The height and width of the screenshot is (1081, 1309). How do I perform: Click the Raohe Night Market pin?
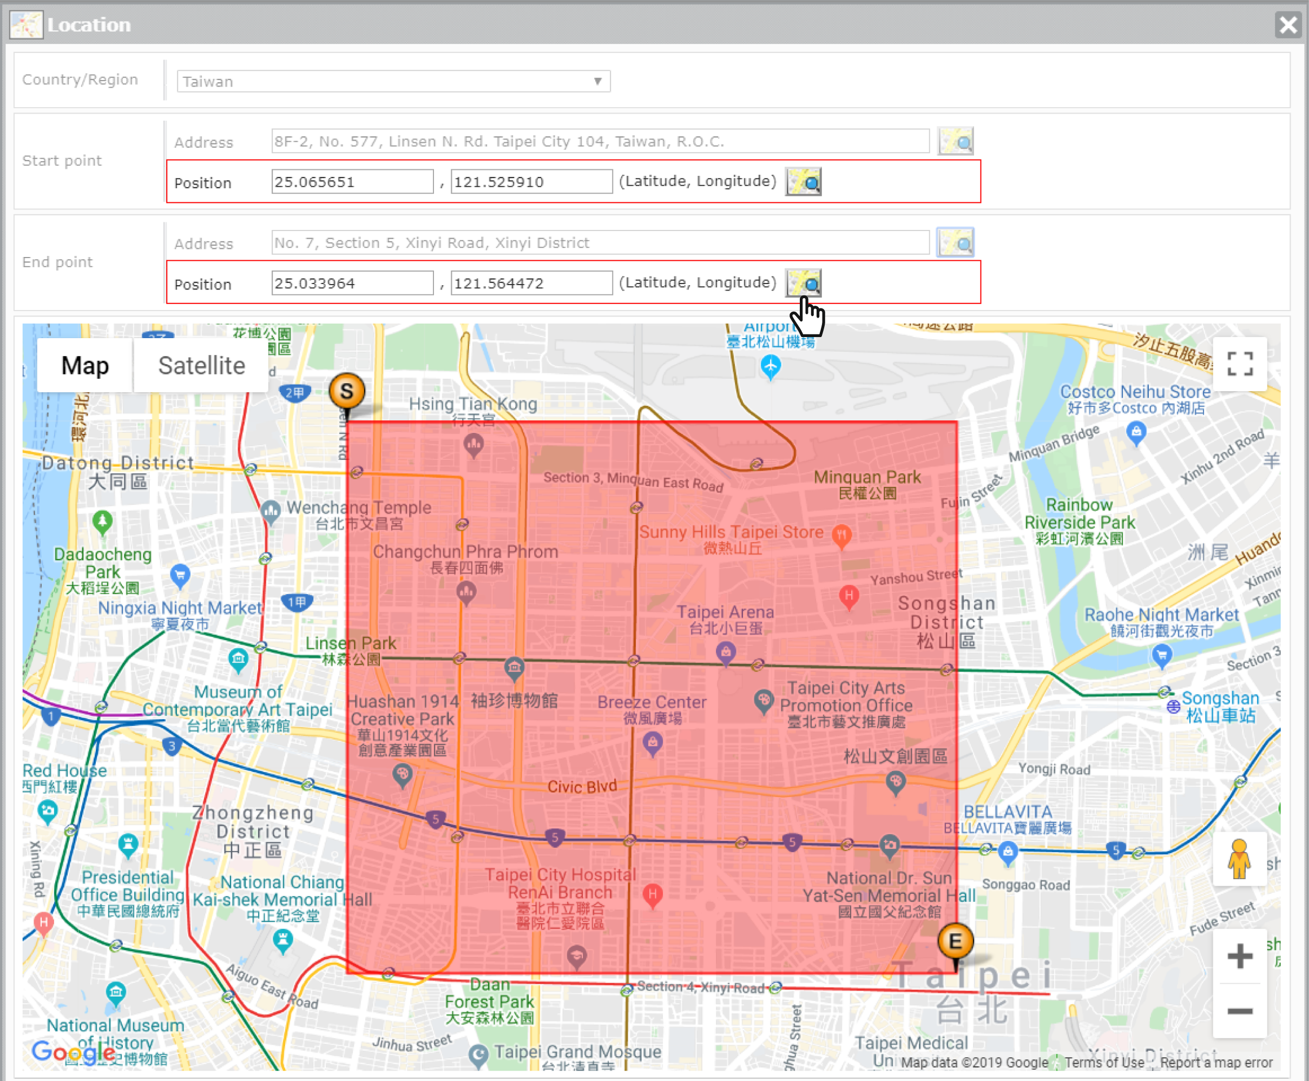1162,656
